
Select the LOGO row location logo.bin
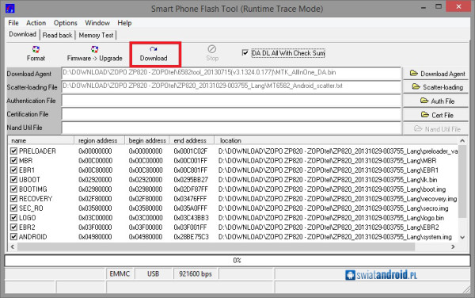click(331, 218)
